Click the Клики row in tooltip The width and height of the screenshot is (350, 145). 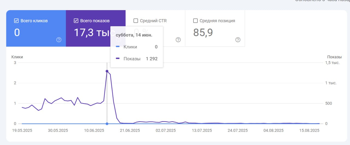pos(136,47)
